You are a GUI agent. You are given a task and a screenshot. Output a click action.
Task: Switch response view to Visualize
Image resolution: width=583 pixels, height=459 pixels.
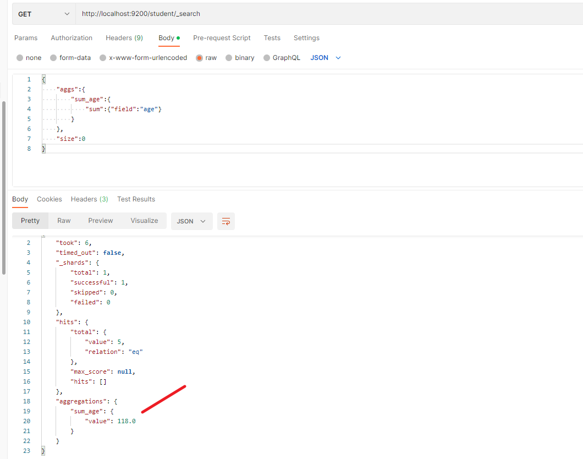point(144,221)
